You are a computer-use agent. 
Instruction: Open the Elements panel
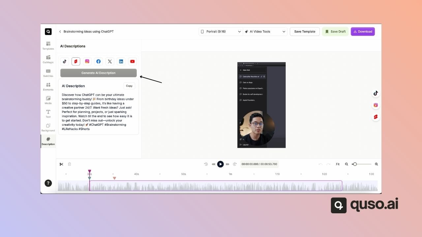click(48, 87)
